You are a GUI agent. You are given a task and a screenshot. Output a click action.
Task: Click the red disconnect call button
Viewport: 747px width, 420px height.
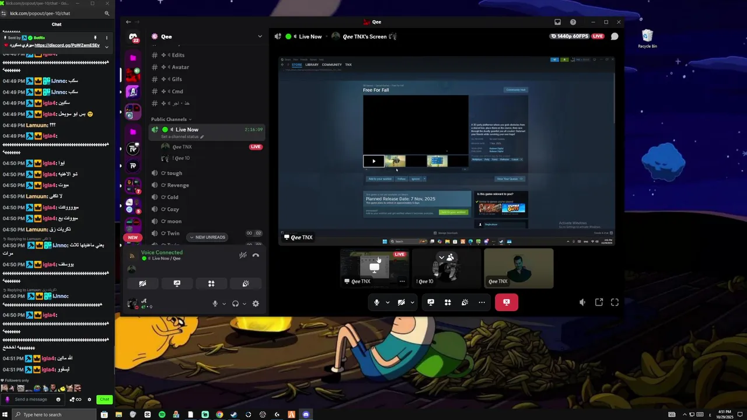(x=507, y=302)
